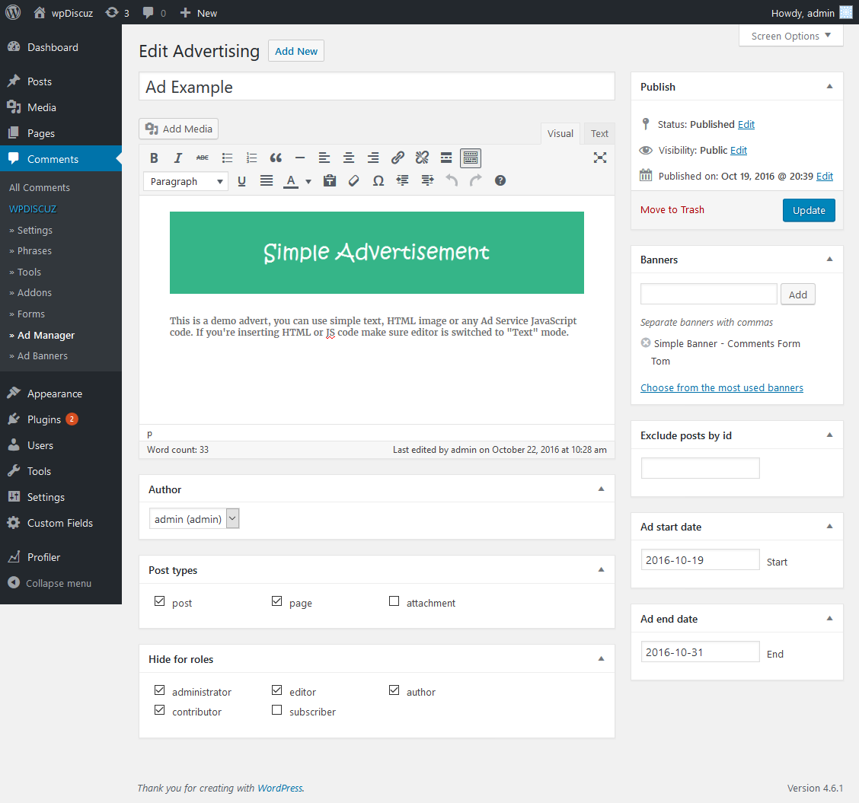Check the subscriber role checkbox
Viewport: 859px width, 803px height.
pos(276,709)
